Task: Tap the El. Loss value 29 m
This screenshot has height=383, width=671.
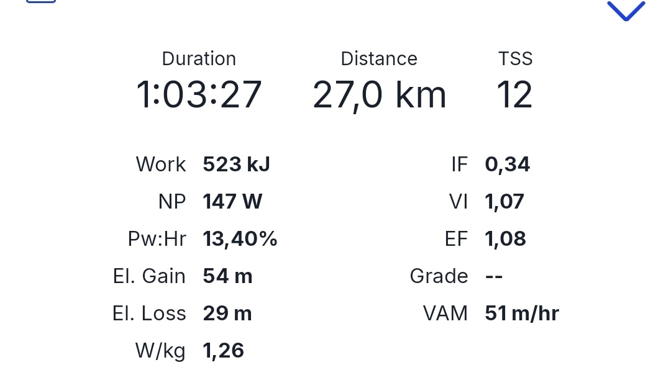Action: pos(227,313)
